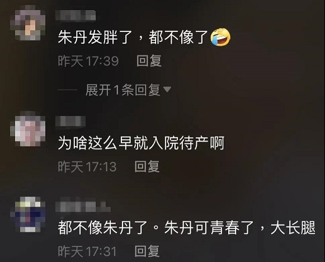
Task: Reply to the 昨天17:13 comment
Action: [147, 166]
